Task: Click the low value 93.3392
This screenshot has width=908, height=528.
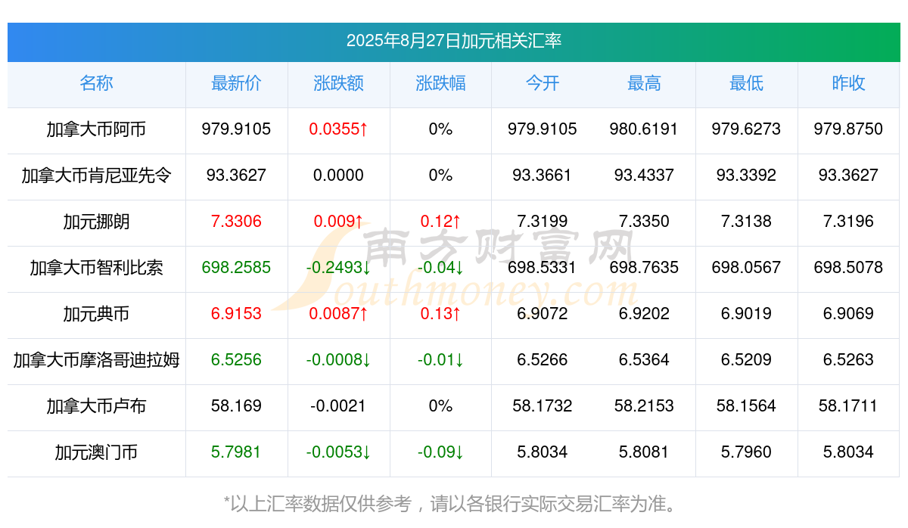Action: click(x=746, y=175)
